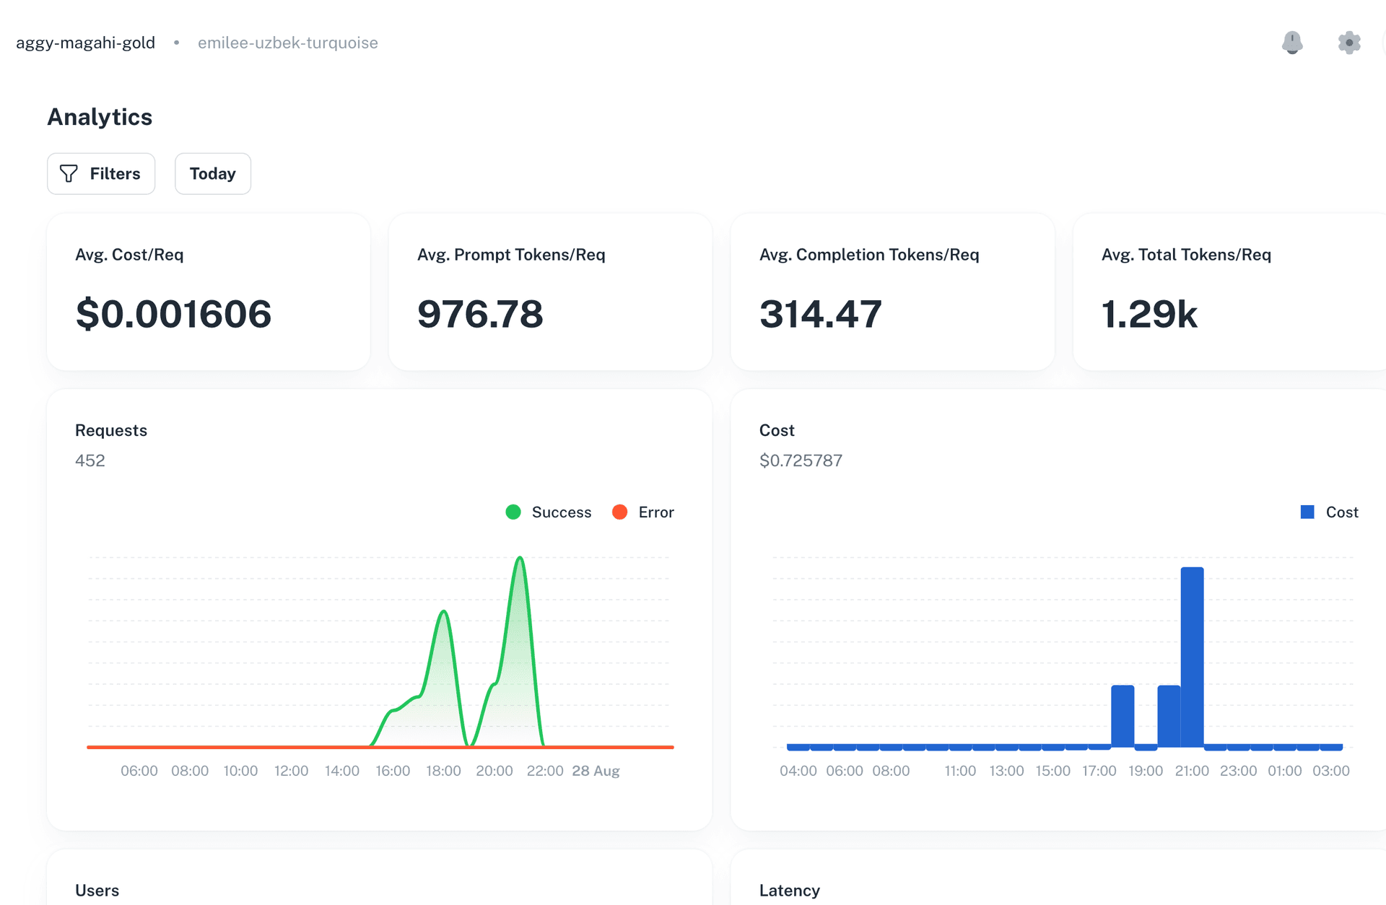
Task: Click the Avg. Total Tokens value 1.29k
Action: 1149,314
